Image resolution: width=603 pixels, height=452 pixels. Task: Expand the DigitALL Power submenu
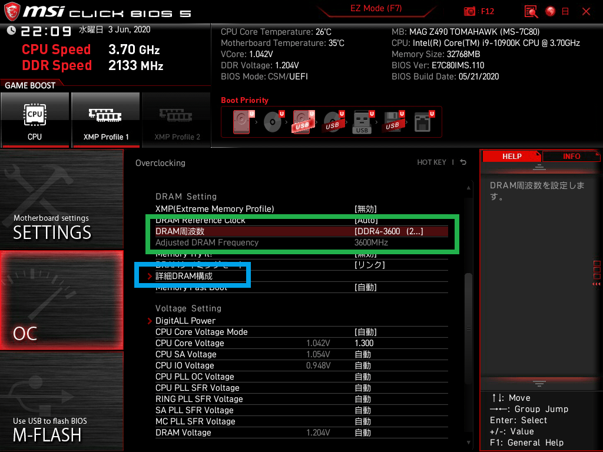[x=185, y=321]
